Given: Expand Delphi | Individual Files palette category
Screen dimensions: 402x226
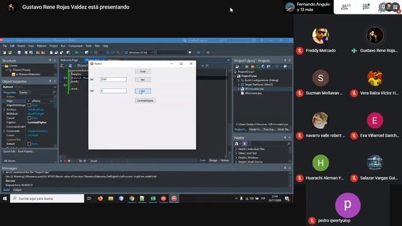Looking at the screenshot, I should point(236,149).
